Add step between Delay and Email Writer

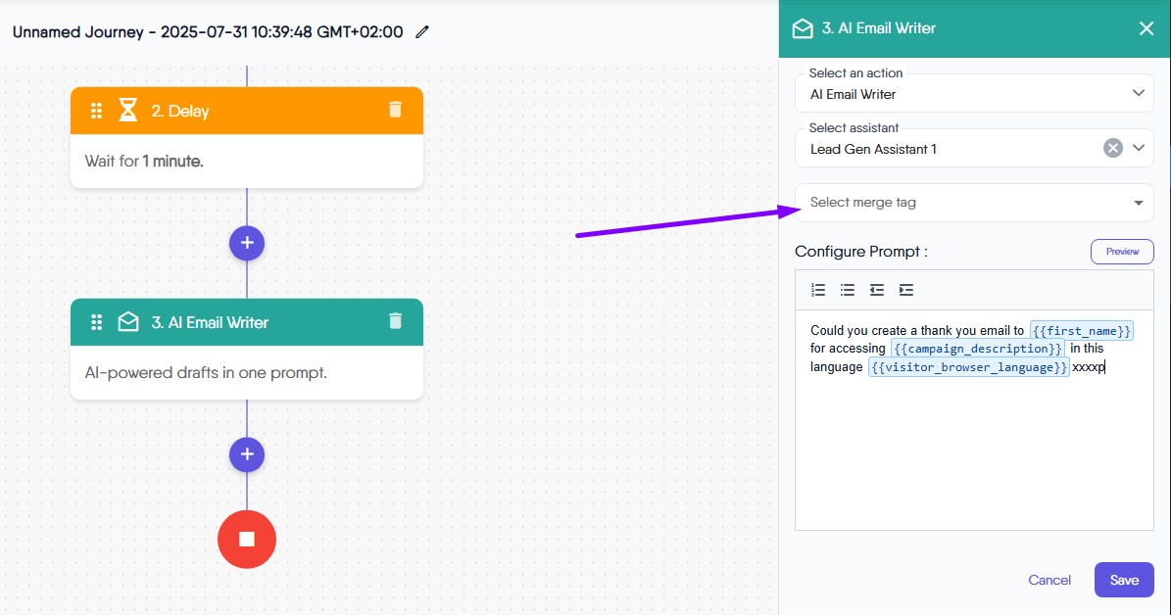[247, 243]
